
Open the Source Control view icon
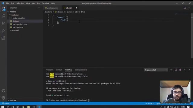3,23
